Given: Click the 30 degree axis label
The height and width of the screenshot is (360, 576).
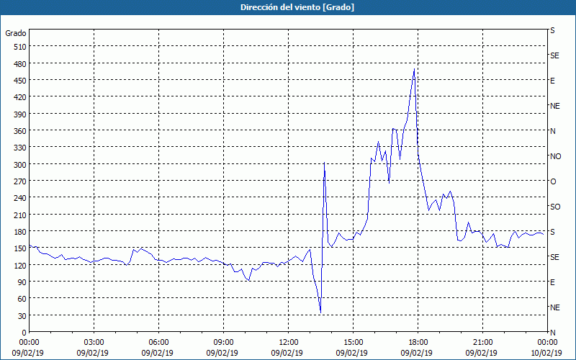Looking at the screenshot, I should [22, 316].
